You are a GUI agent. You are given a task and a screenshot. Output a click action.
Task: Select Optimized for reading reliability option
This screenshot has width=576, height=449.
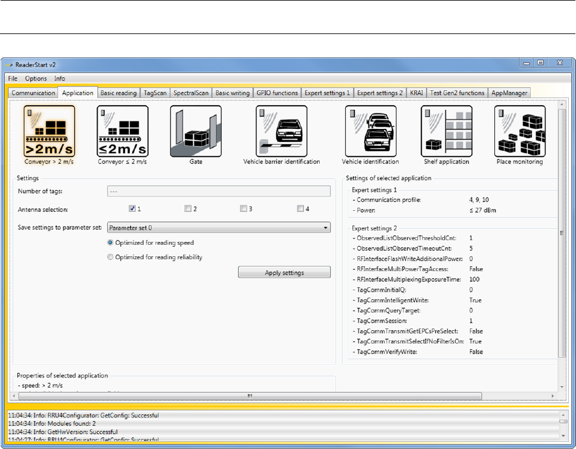(110, 257)
